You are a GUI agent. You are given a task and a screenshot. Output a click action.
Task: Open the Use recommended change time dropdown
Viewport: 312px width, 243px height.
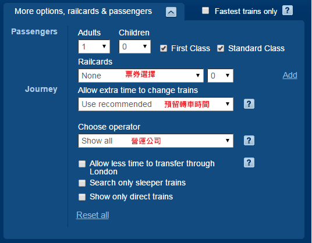pyautogui.click(x=155, y=104)
